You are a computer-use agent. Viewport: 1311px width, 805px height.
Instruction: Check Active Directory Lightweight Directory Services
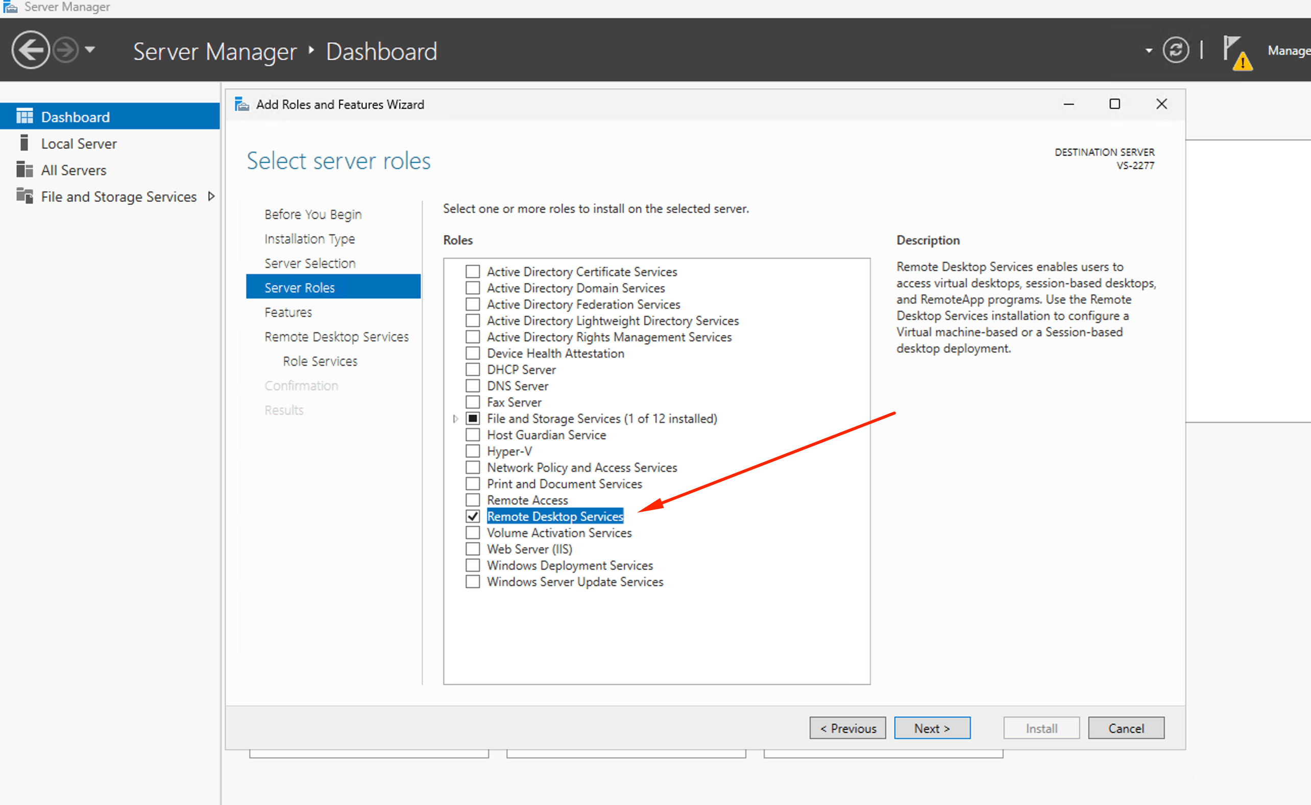(473, 320)
